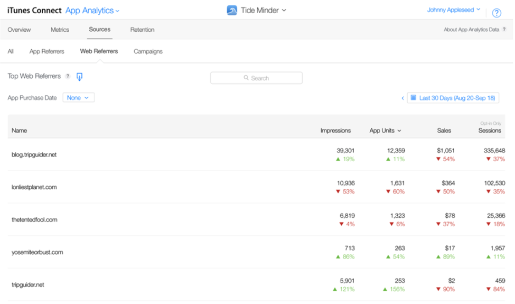Click app units value 1,323

tap(397, 216)
